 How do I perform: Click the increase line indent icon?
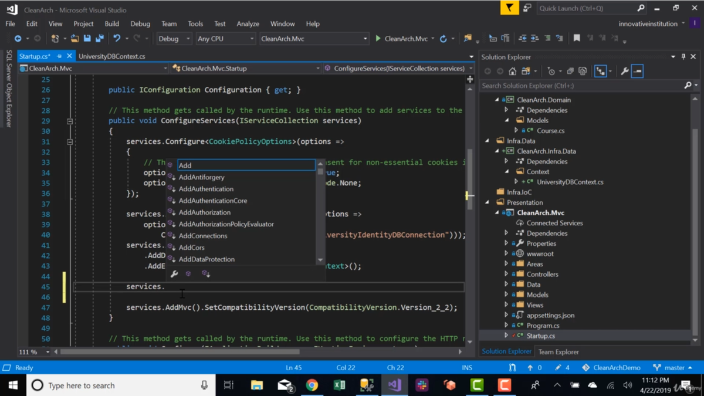click(534, 39)
